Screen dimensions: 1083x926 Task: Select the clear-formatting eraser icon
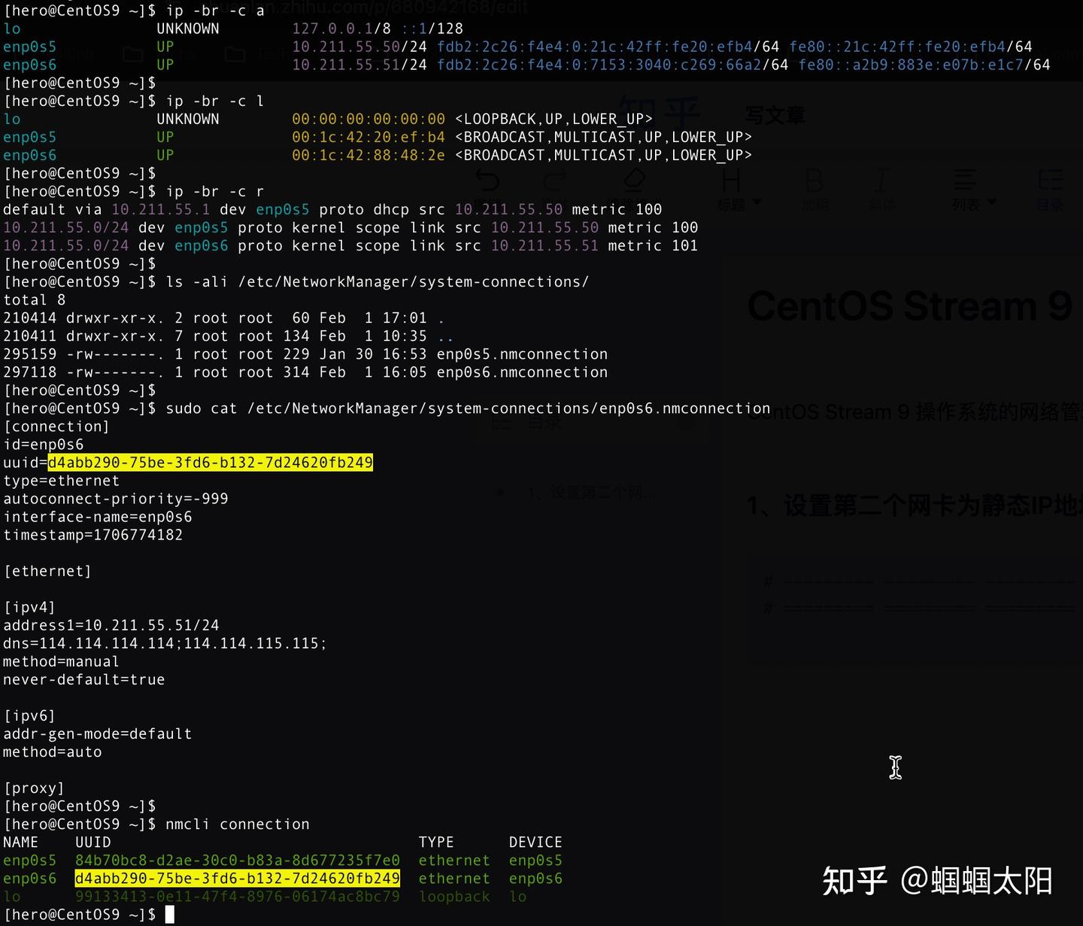636,178
